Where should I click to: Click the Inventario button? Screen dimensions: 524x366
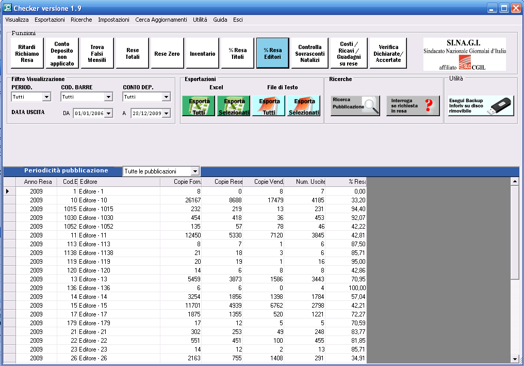click(203, 53)
